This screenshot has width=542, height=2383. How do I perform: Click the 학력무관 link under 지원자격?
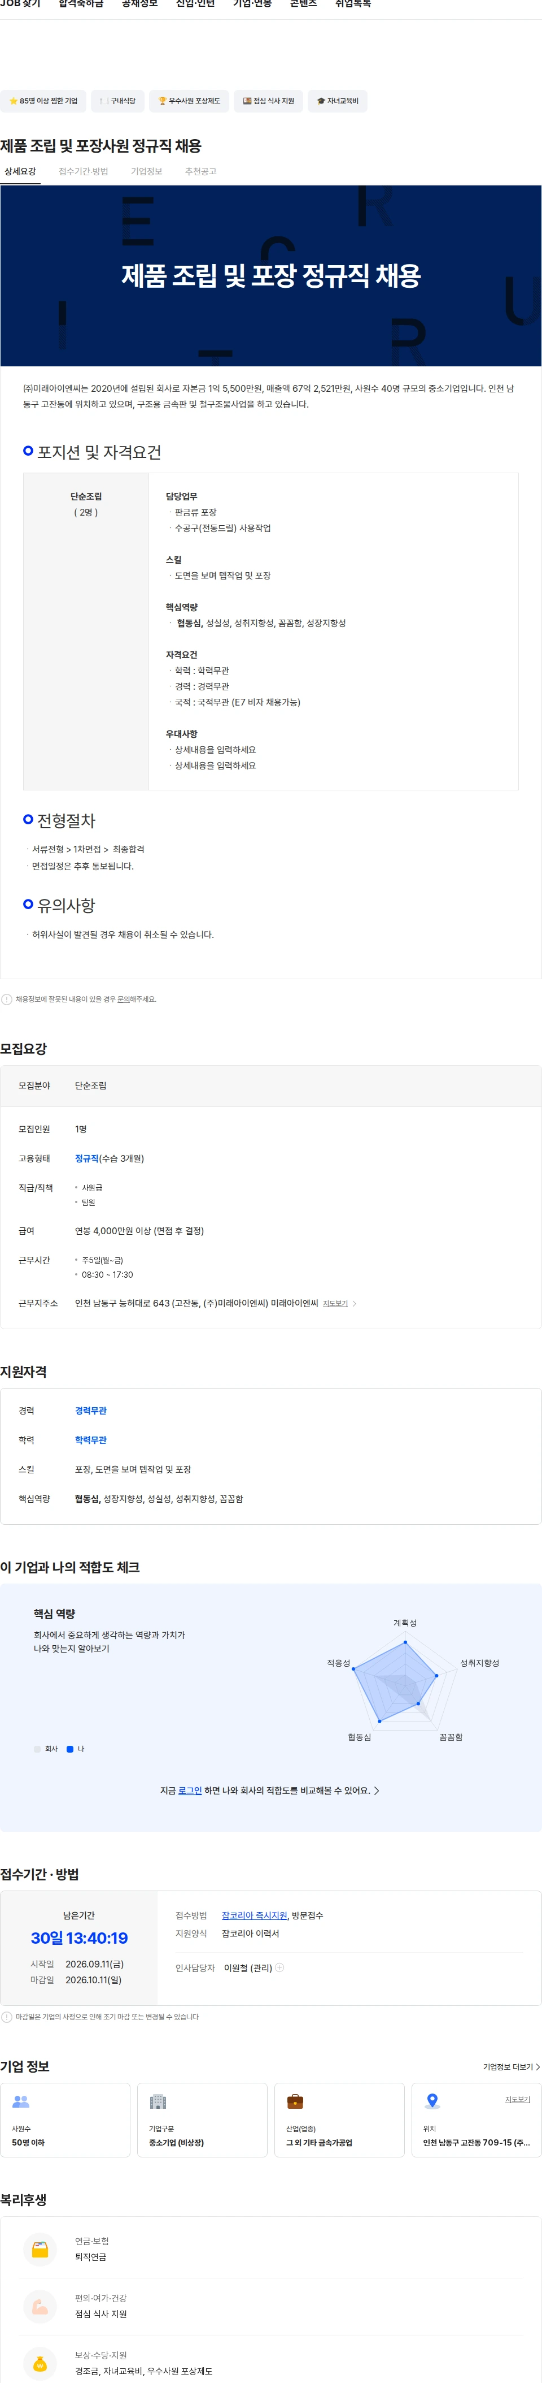(90, 1441)
